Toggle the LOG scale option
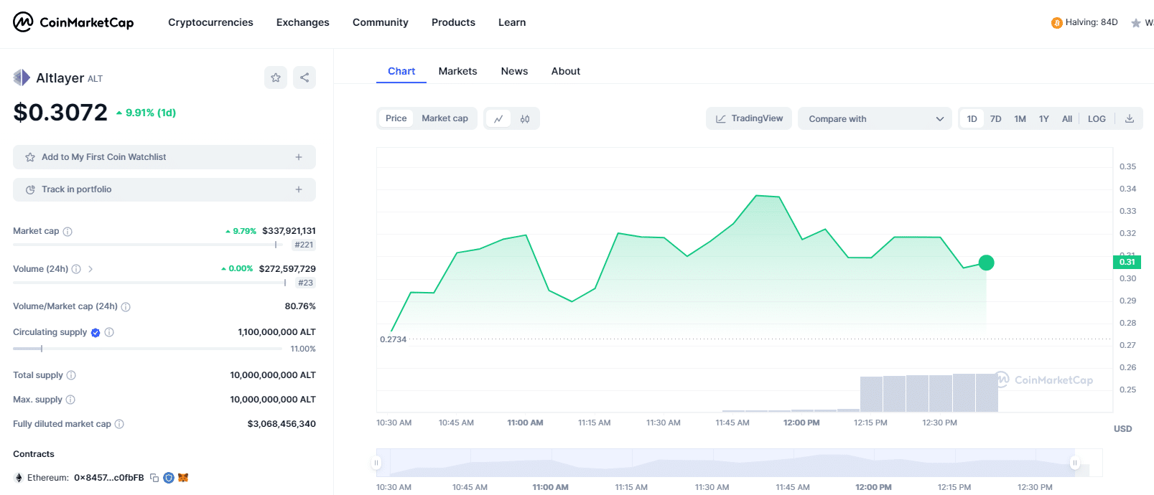Image resolution: width=1154 pixels, height=495 pixels. click(x=1097, y=119)
